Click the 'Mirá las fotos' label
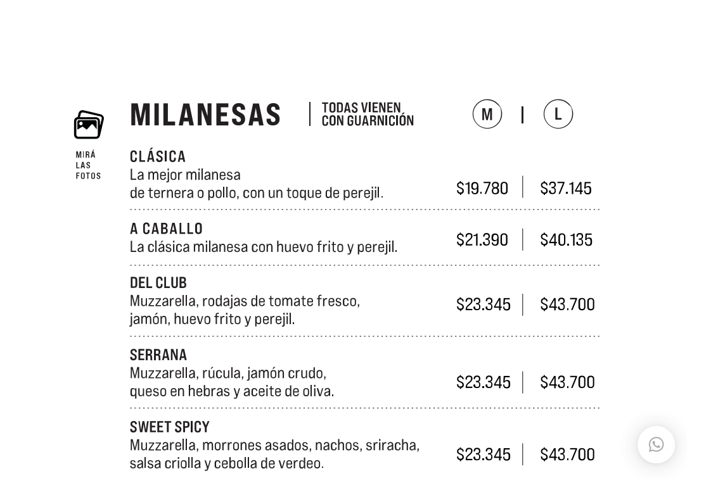Image resolution: width=711 pixels, height=502 pixels. coord(88,166)
